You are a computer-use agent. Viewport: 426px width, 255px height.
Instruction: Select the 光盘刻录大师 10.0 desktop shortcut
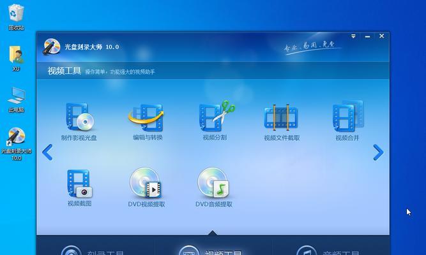[x=17, y=144]
